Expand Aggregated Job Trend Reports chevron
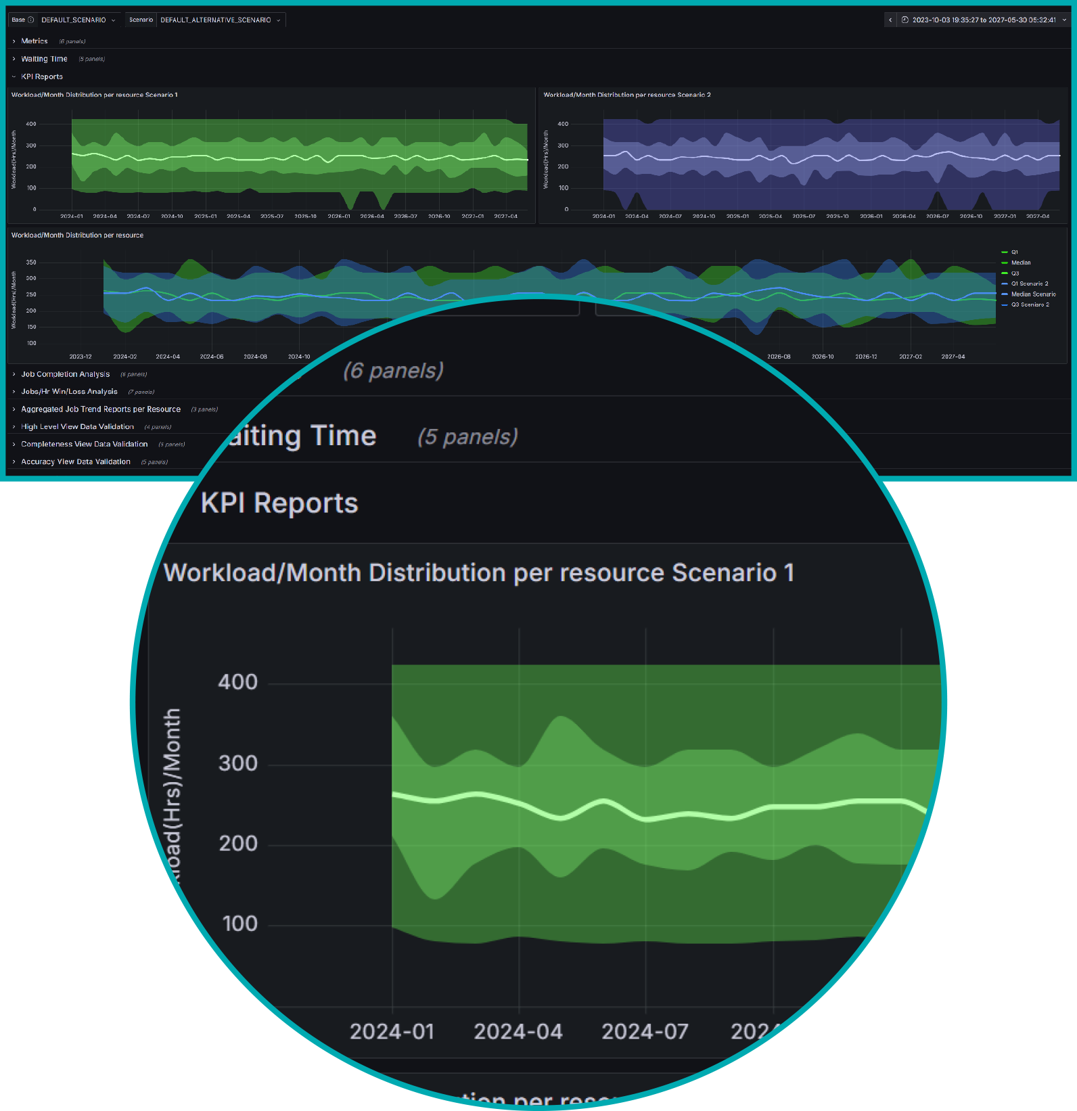Screen dimensions: 1077x1111 pos(14,409)
